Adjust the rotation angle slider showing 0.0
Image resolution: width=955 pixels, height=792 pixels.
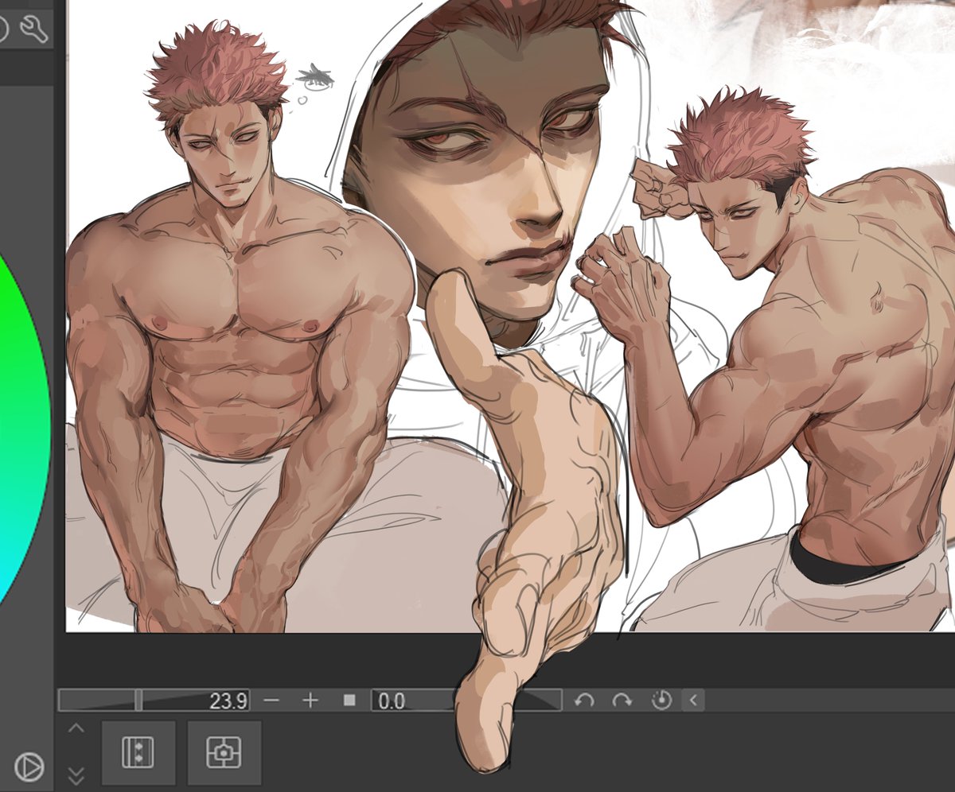[466, 701]
